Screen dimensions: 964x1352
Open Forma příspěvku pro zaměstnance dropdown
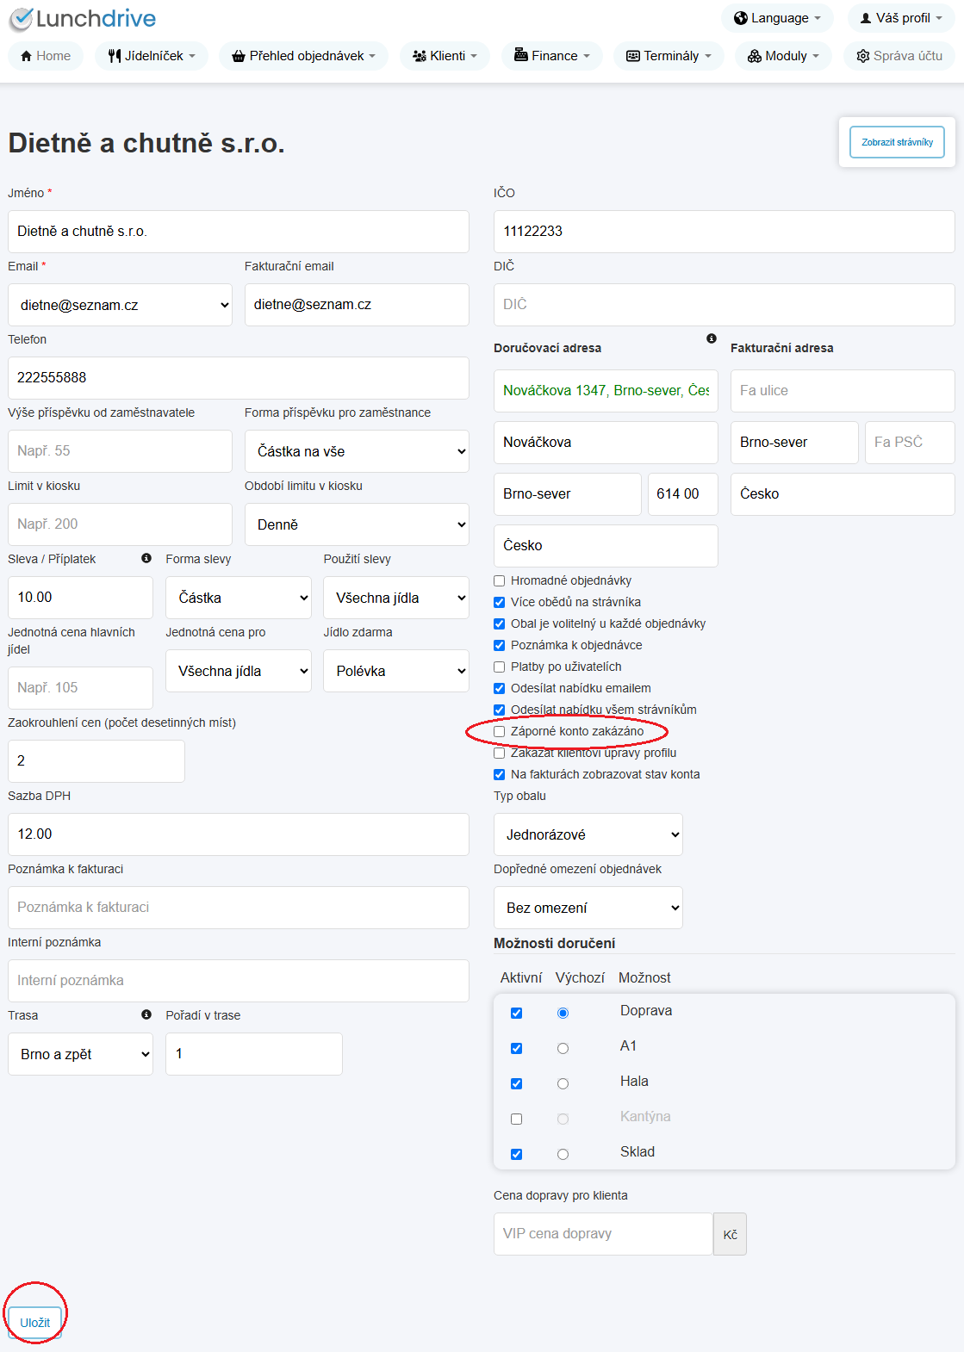[357, 451]
